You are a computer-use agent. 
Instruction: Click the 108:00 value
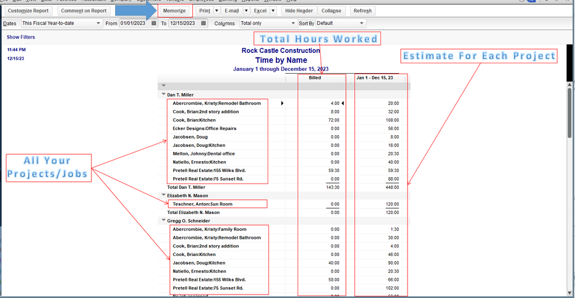click(x=392, y=120)
